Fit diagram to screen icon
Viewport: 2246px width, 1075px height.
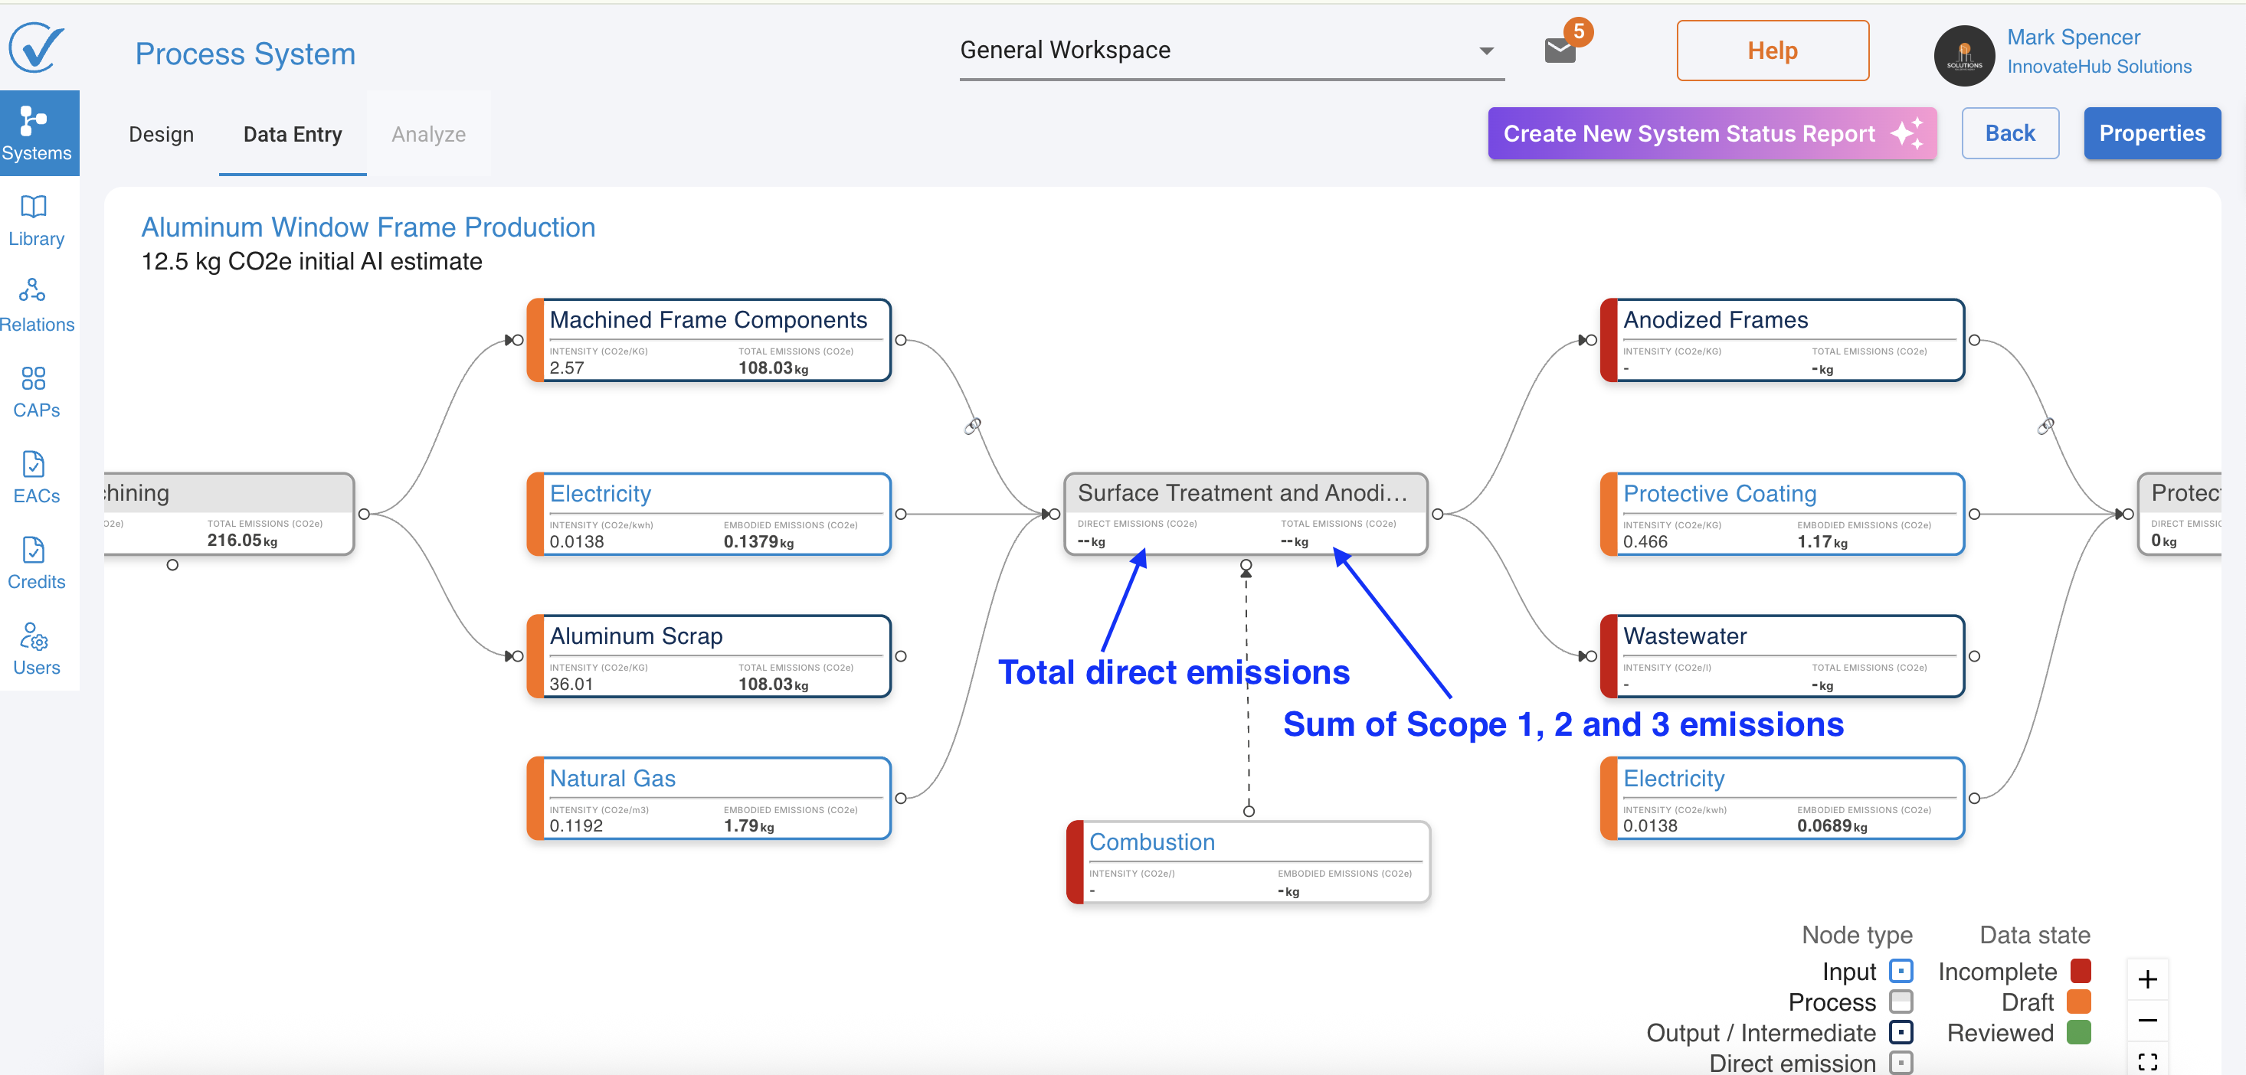click(x=2147, y=1060)
